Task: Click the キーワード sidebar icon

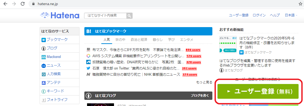Action: 43,91
